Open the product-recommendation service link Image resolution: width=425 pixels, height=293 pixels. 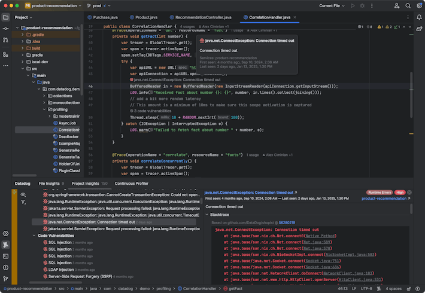pyautogui.click(x=384, y=198)
